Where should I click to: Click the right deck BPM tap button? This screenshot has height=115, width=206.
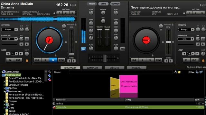203,5
